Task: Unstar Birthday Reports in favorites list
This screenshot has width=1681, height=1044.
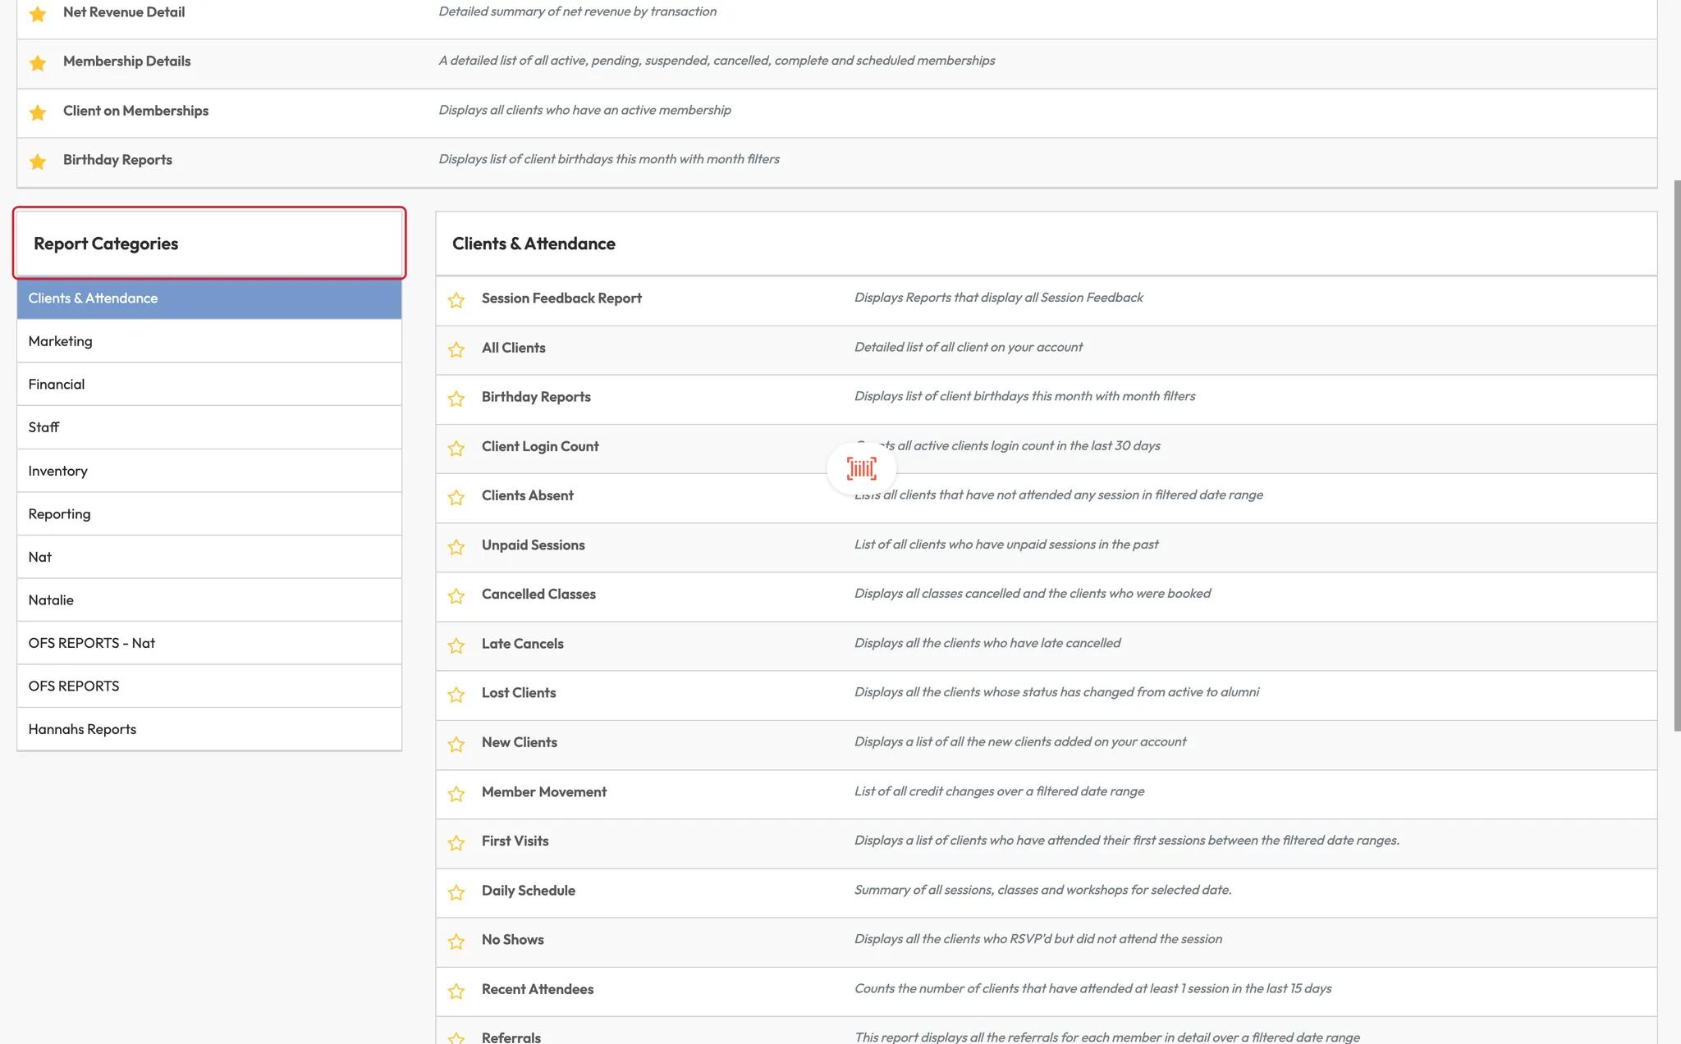Action: [38, 162]
